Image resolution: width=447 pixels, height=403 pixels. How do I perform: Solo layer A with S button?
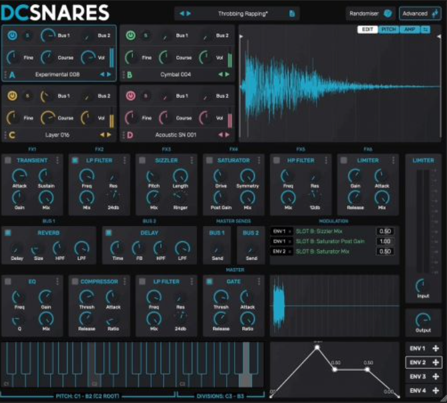[28, 36]
